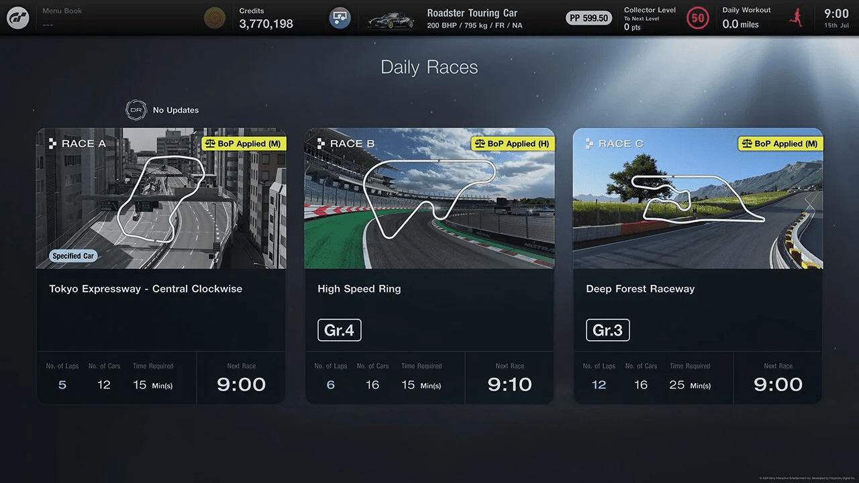This screenshot has height=483, width=859.
Task: Click the RACE B checkered flag label
Action: tap(346, 144)
